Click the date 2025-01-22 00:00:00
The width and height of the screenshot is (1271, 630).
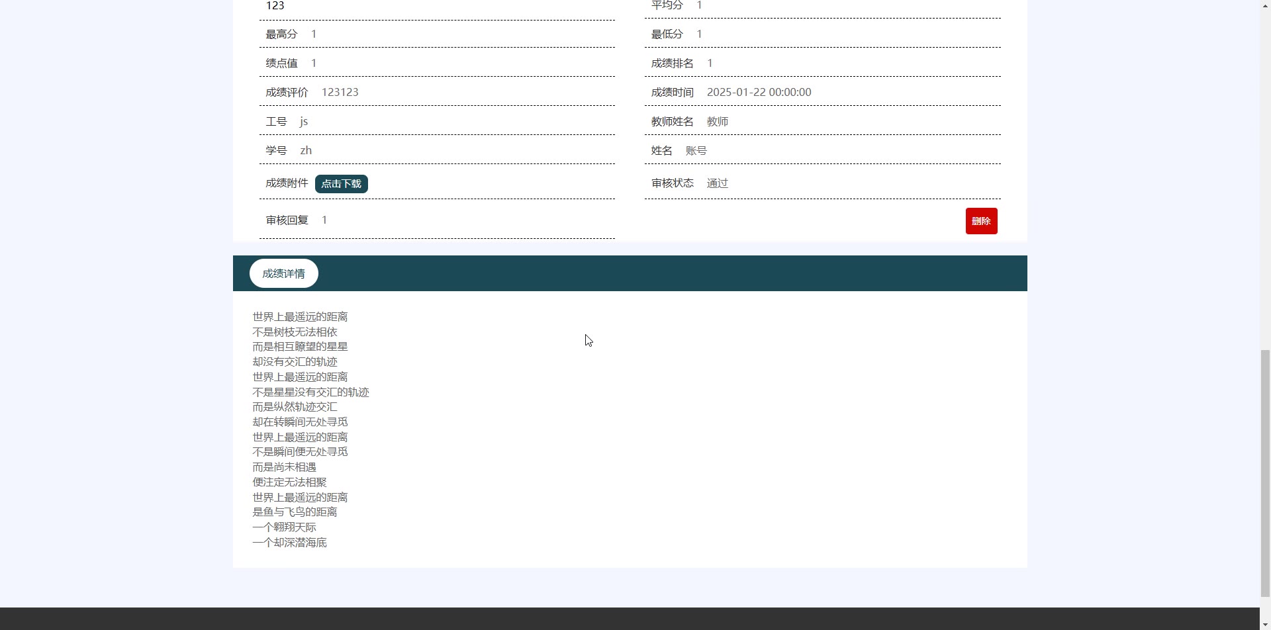[759, 92]
